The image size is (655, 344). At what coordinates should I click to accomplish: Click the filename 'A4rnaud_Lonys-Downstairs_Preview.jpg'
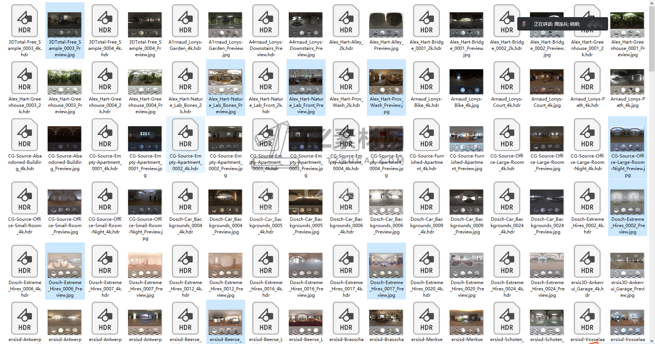pos(306,48)
